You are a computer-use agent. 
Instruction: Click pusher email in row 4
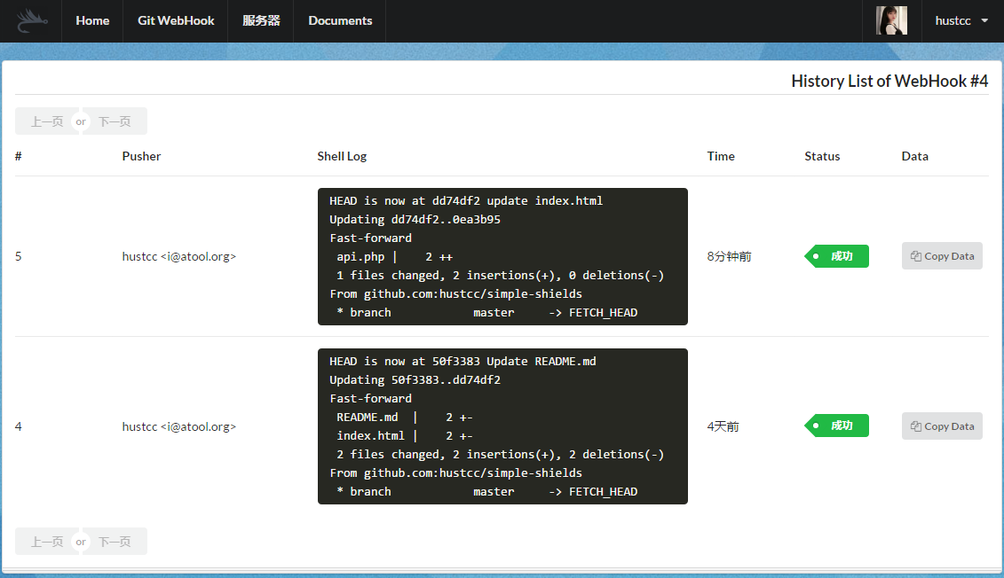point(179,426)
